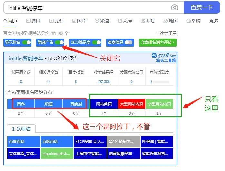Open the 智能停车场管... ranking tile
The image size is (225, 171).
(x=157, y=153)
